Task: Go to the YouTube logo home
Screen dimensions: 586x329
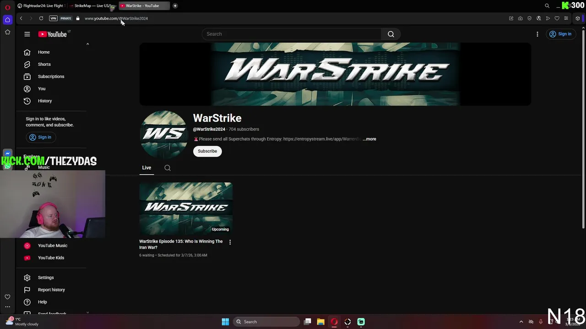Action: [x=52, y=34]
